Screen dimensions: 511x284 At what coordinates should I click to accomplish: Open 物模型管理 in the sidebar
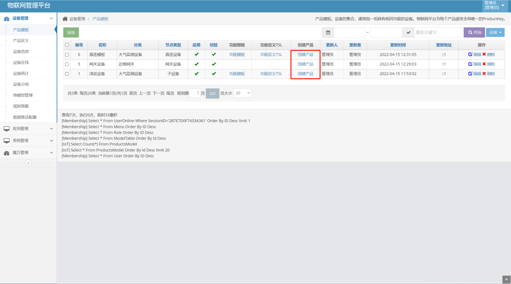(x=23, y=95)
